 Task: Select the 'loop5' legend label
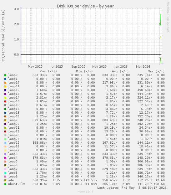(x=13, y=161)
